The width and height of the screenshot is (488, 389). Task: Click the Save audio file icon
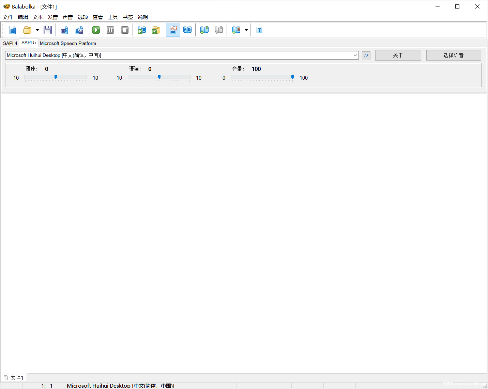click(64, 30)
